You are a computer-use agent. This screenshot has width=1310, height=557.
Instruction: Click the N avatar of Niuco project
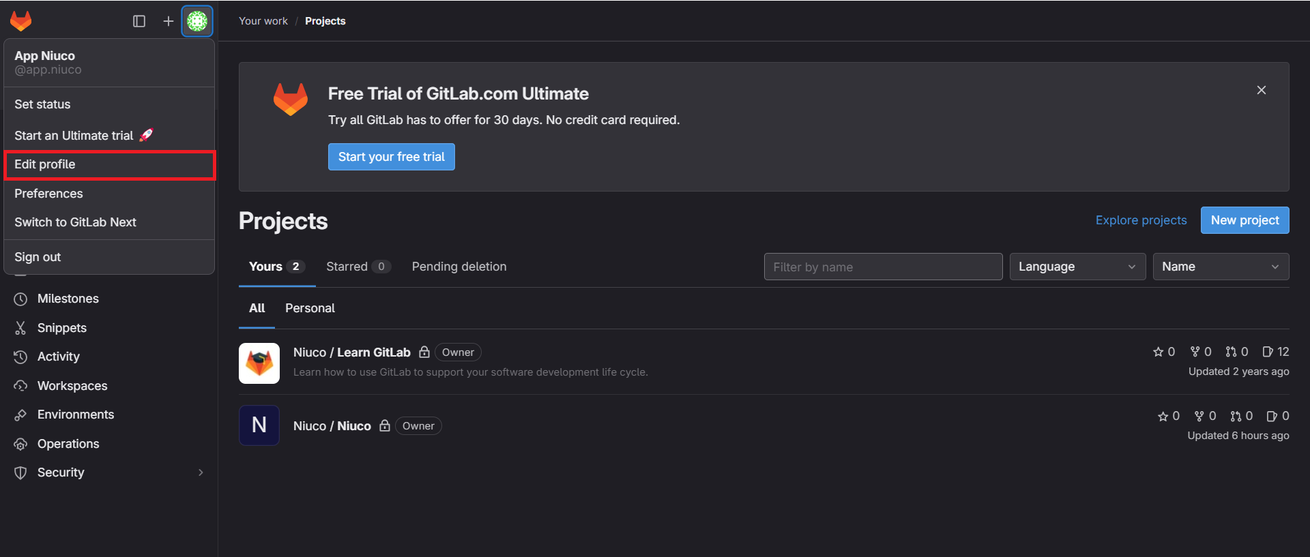point(259,425)
